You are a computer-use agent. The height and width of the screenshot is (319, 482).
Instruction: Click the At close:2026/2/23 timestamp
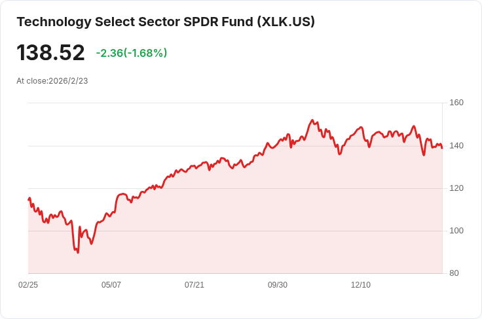(x=52, y=81)
